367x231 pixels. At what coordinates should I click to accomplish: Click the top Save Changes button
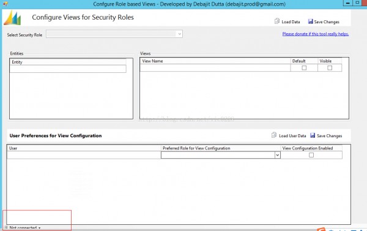click(324, 21)
